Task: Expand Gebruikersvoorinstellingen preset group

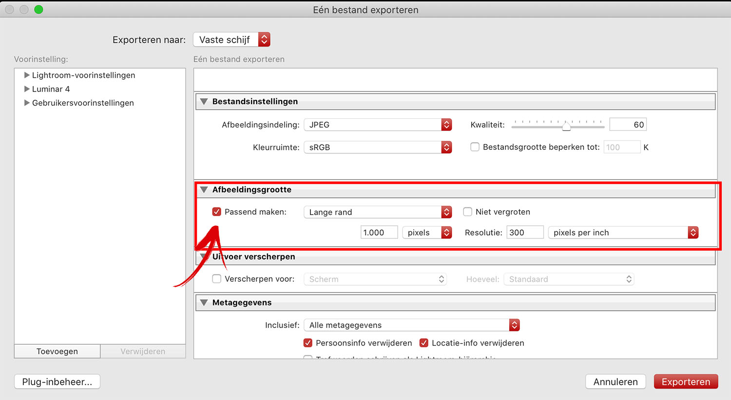Action: [27, 103]
